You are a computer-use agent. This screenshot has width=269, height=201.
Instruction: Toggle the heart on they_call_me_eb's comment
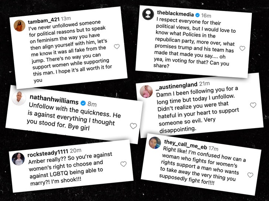[250, 175]
